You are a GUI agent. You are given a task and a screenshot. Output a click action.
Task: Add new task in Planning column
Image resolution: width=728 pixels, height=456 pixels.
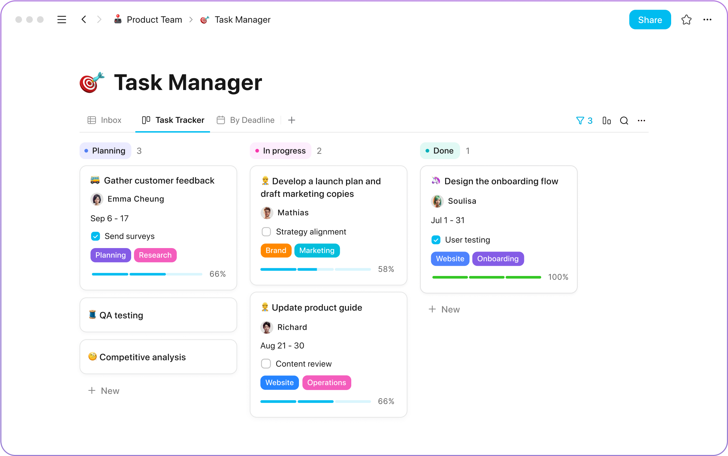[x=105, y=391]
